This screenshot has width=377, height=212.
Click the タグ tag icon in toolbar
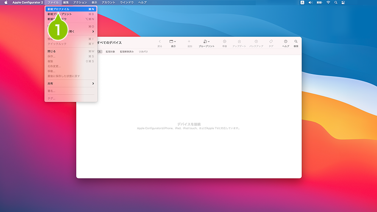coord(271,42)
